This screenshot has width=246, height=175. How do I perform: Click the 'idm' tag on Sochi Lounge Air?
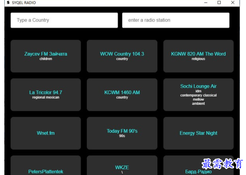(198, 91)
